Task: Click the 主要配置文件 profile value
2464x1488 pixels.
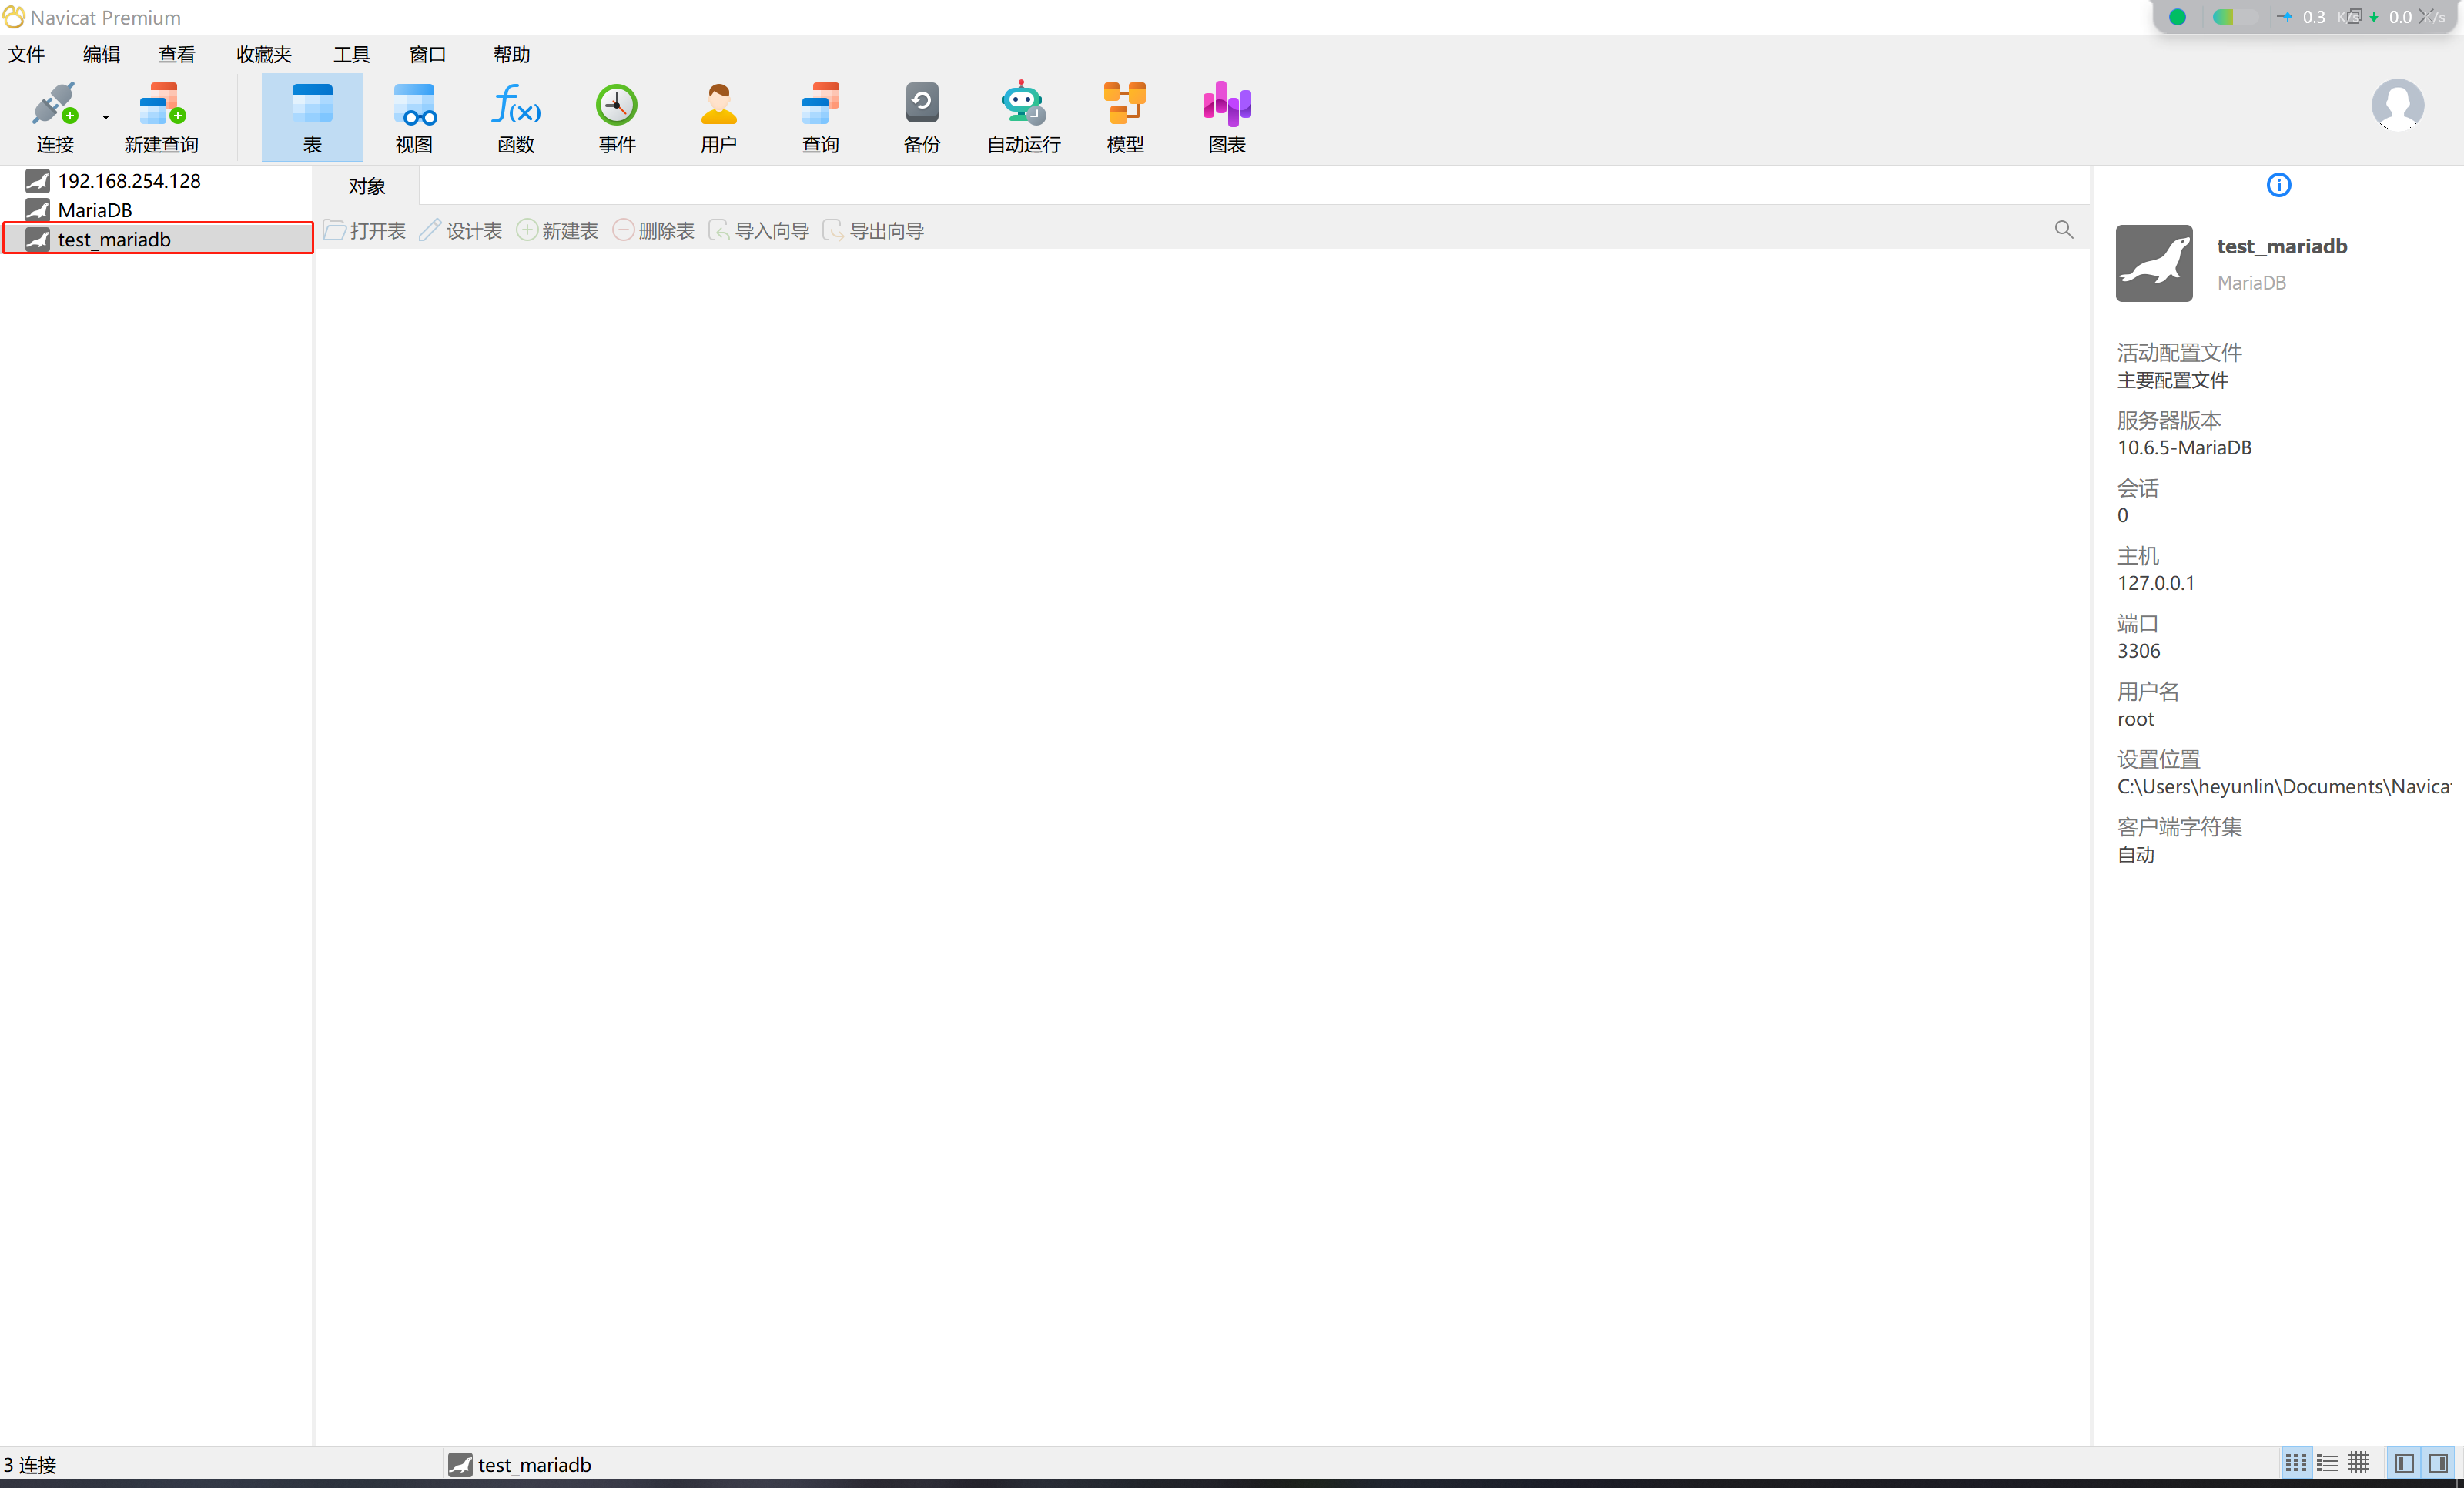Action: click(2172, 380)
